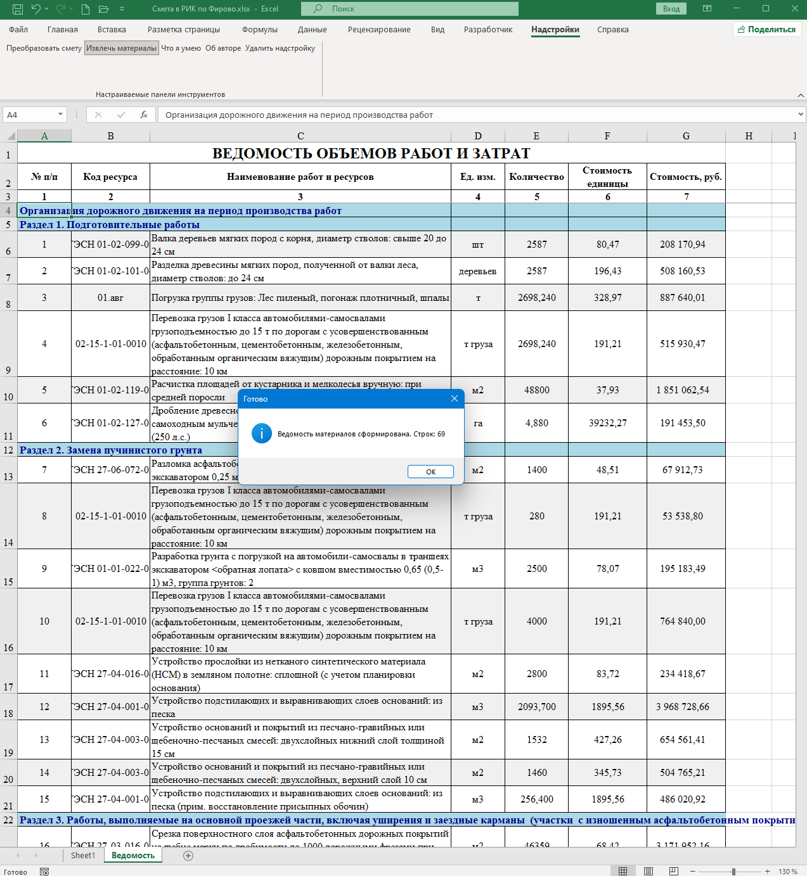807x876 pixels.
Task: Click the New document icon
Action: 86,9
